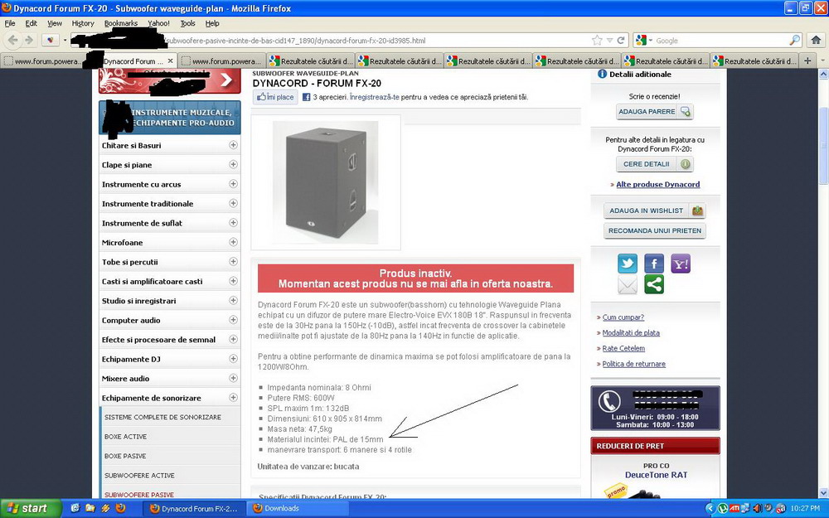This screenshot has width=829, height=518.
Task: Click the green share icon
Action: coord(654,285)
